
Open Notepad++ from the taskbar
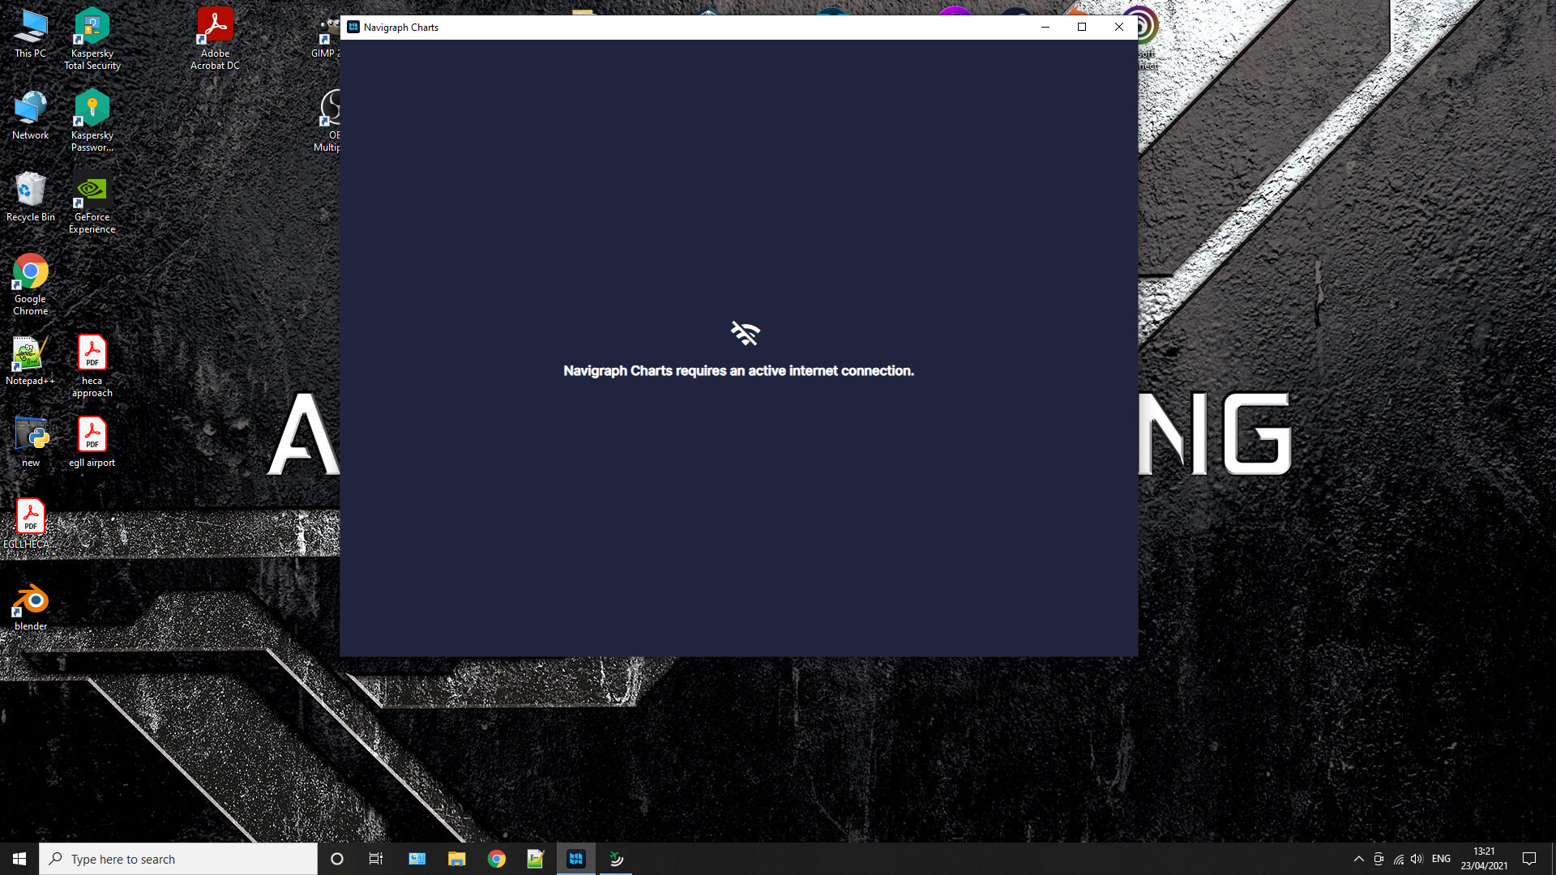[536, 859]
